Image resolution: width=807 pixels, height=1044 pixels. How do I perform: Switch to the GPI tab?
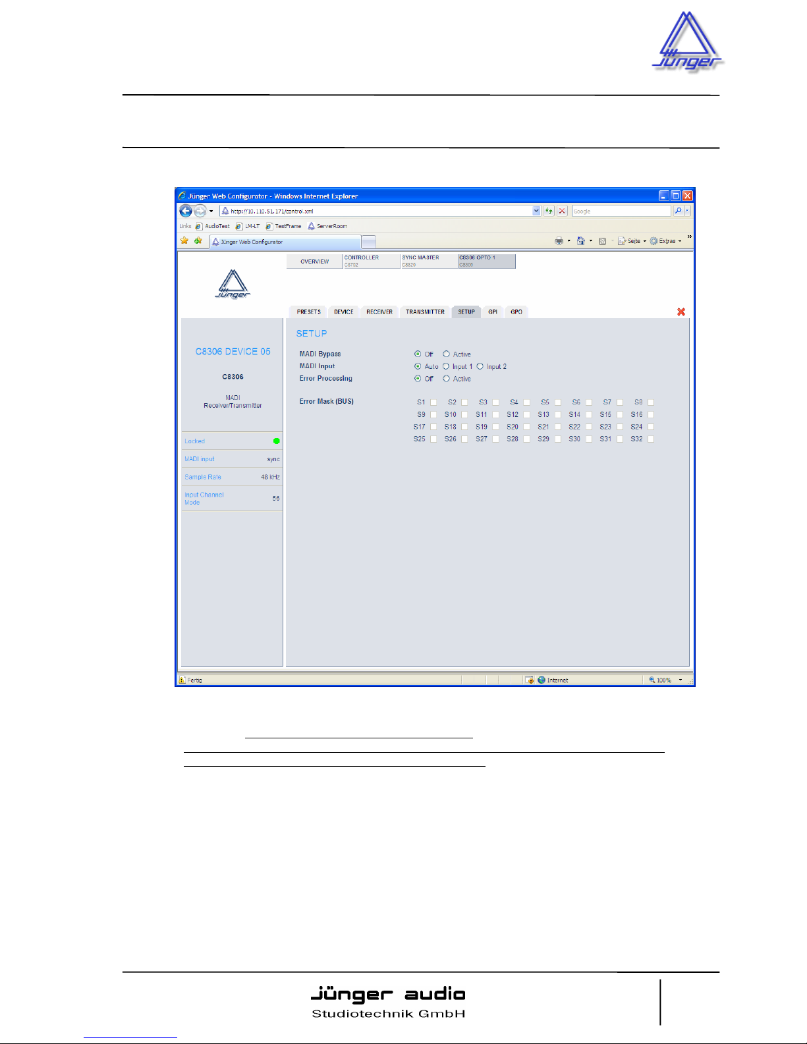coord(493,312)
